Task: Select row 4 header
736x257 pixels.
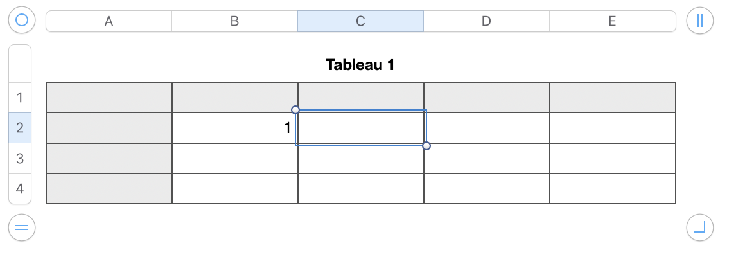Action: (20, 189)
